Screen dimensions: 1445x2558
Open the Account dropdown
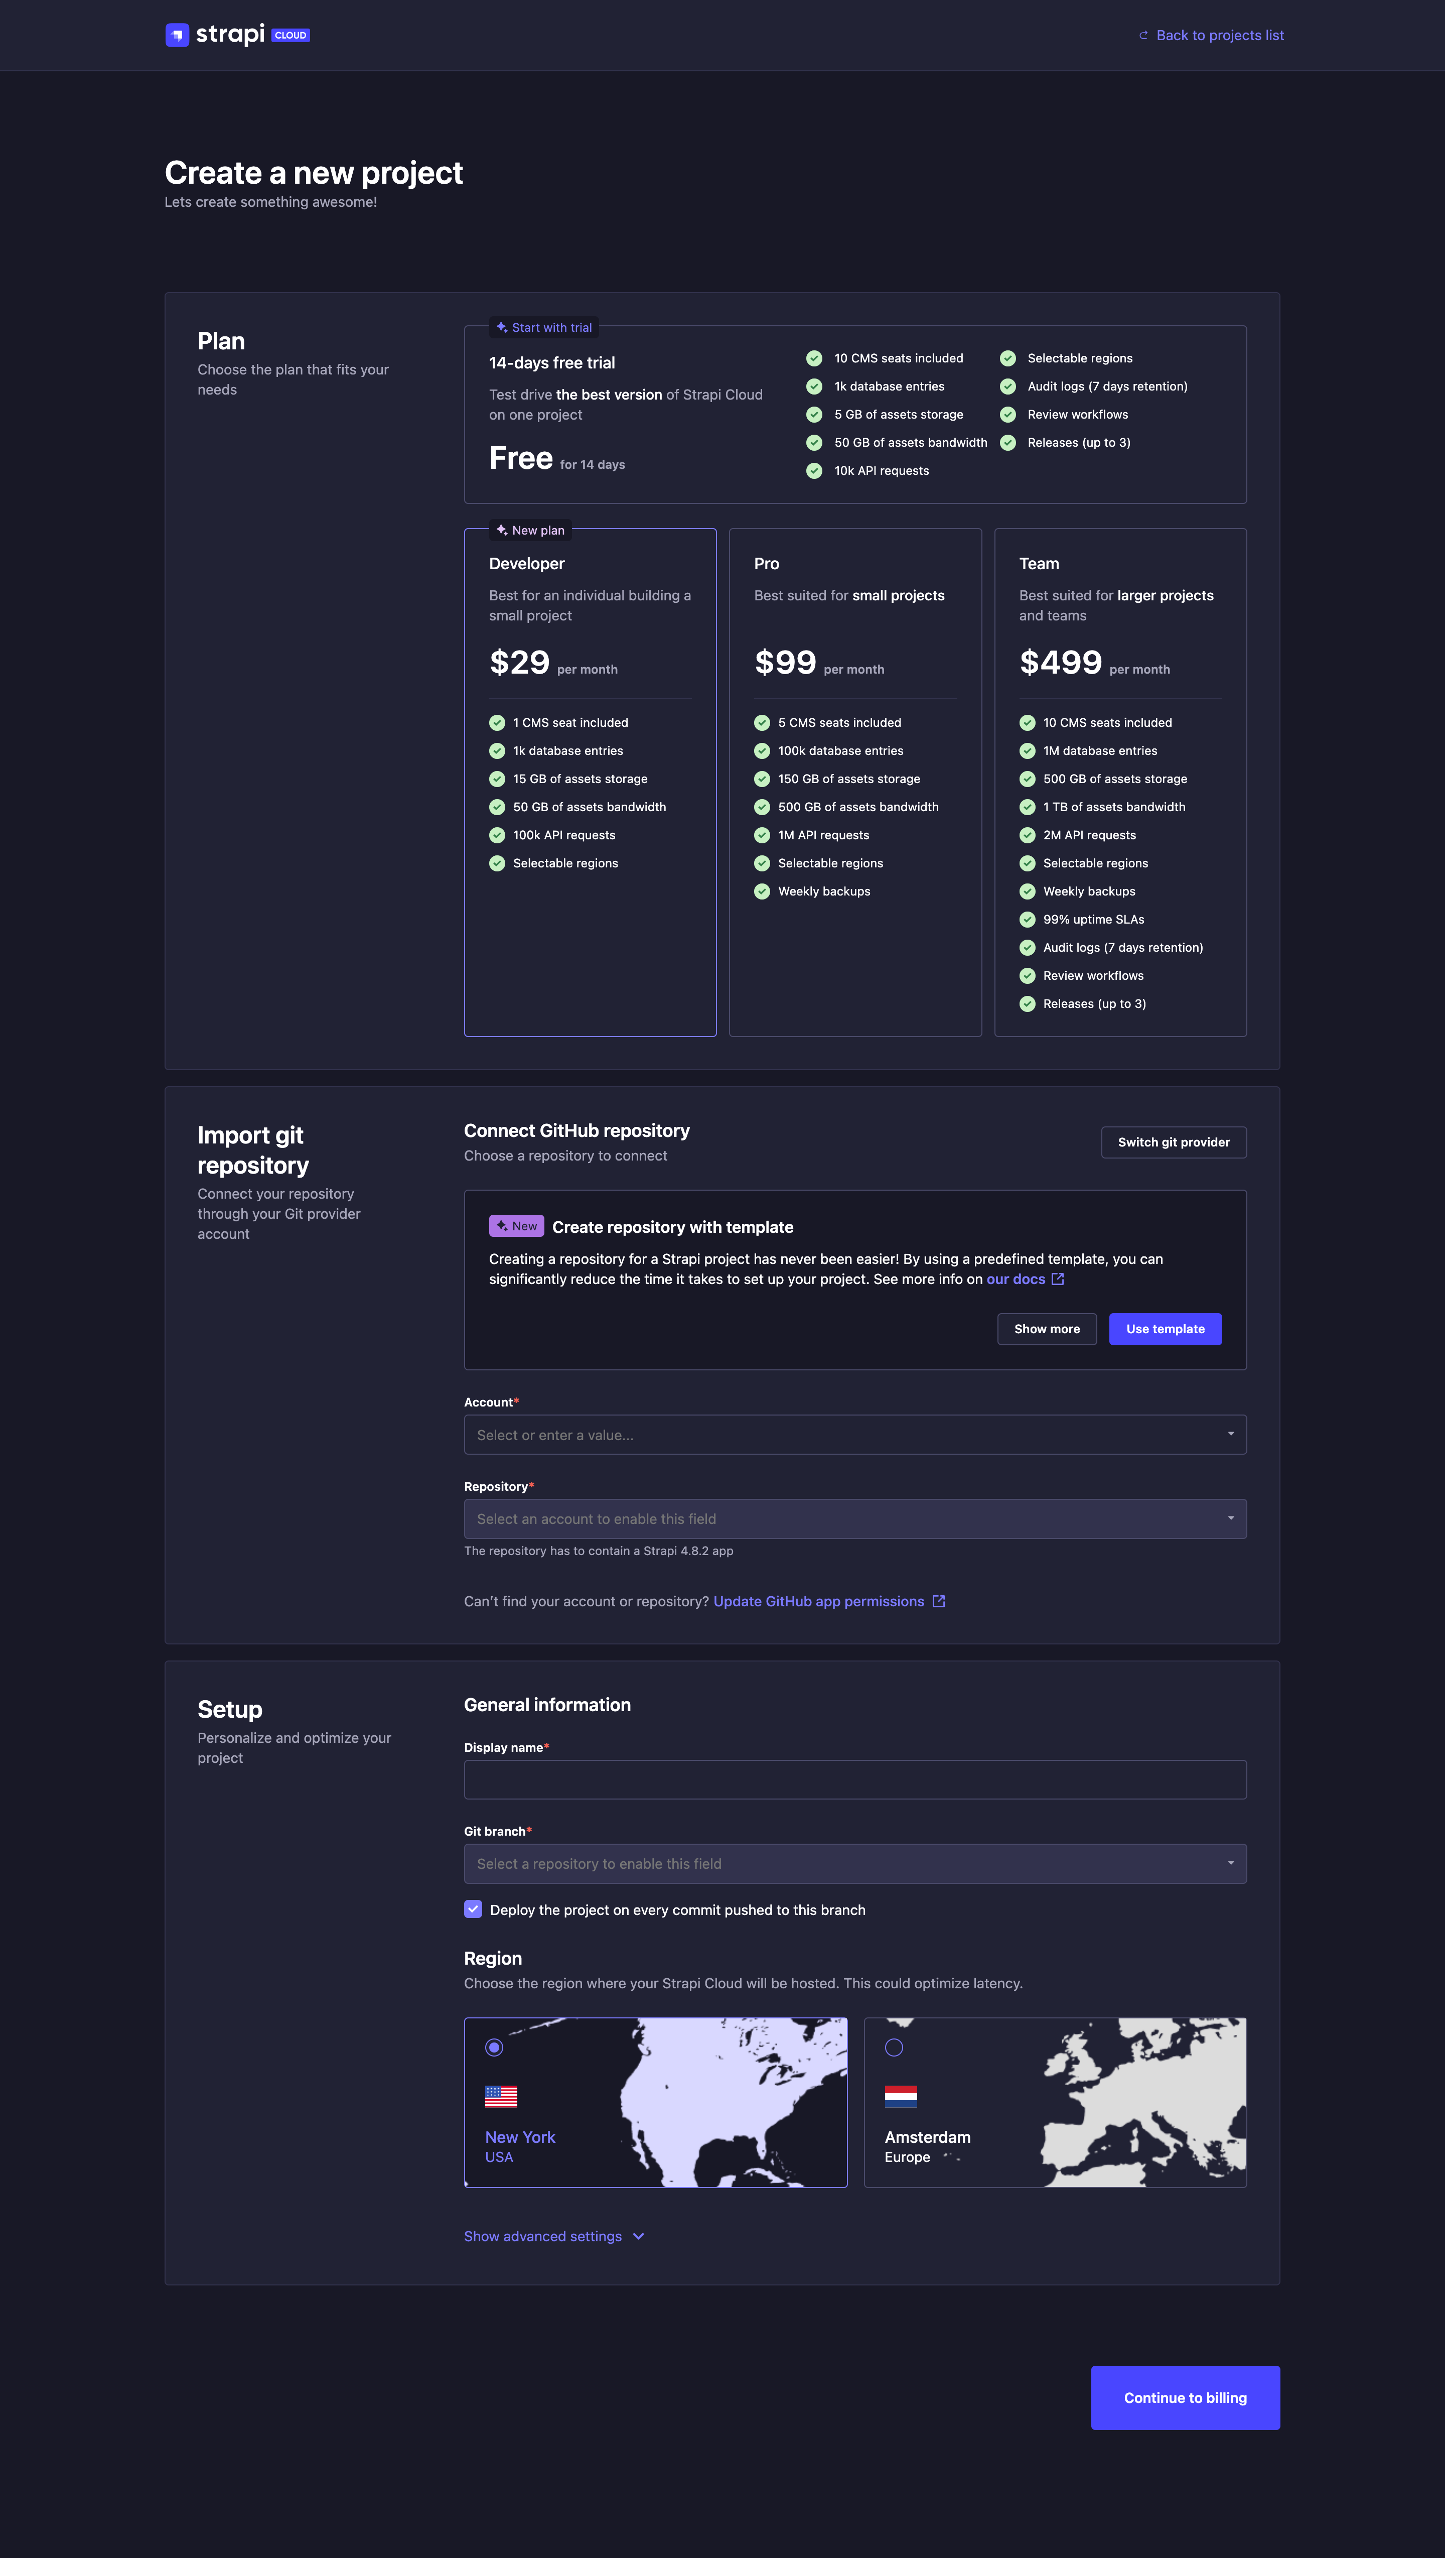click(854, 1434)
